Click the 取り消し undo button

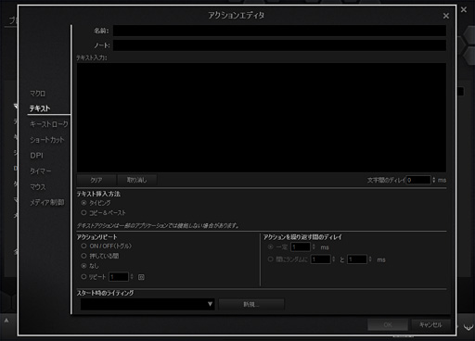(137, 180)
